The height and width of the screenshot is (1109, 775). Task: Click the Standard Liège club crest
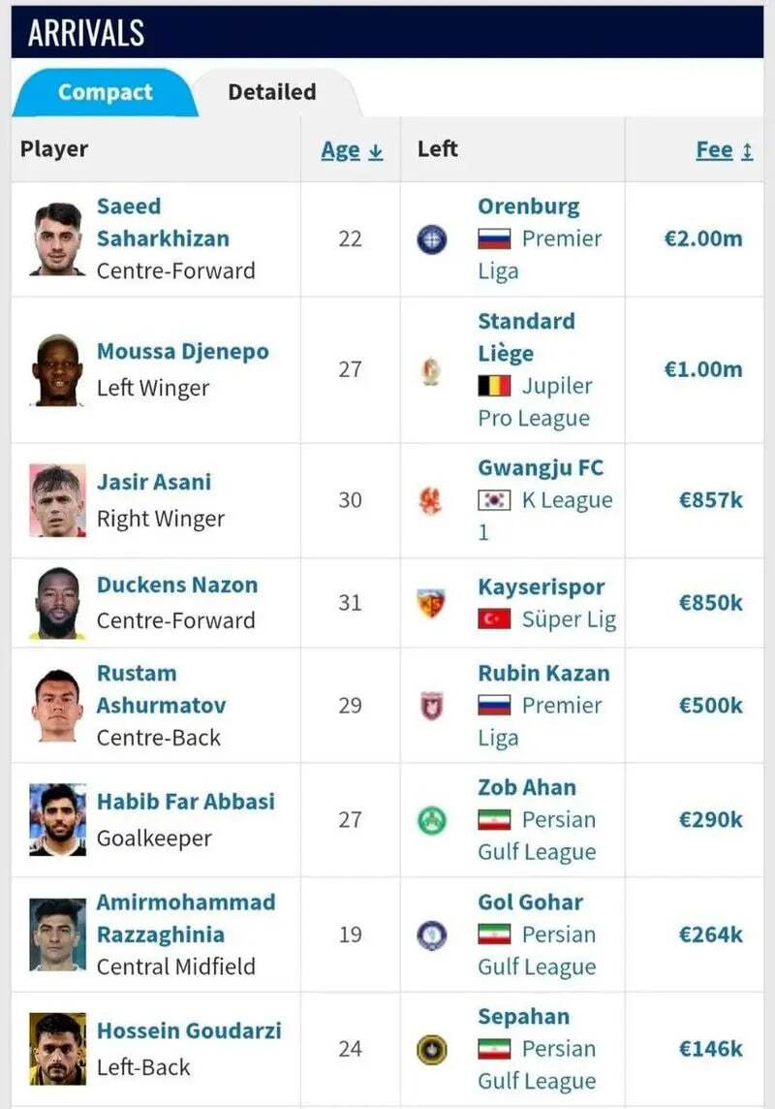point(431,370)
